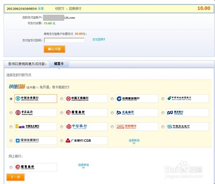Select the 中国工商银行 radio button

[62, 99]
